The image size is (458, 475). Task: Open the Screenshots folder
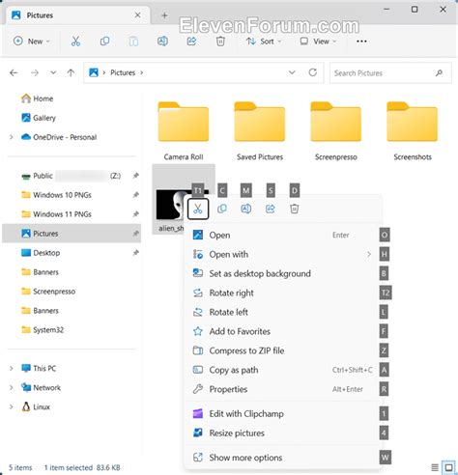click(x=413, y=131)
